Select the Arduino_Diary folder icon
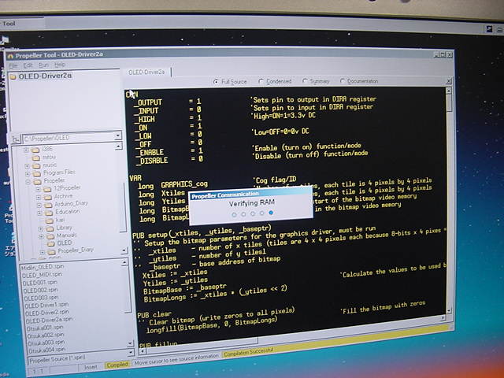 click(48, 205)
